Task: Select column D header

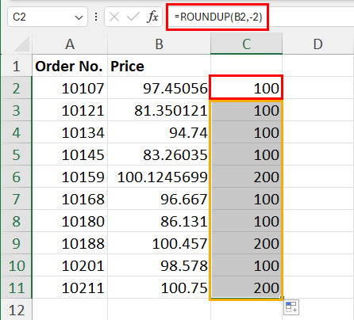Action: pyautogui.click(x=318, y=44)
